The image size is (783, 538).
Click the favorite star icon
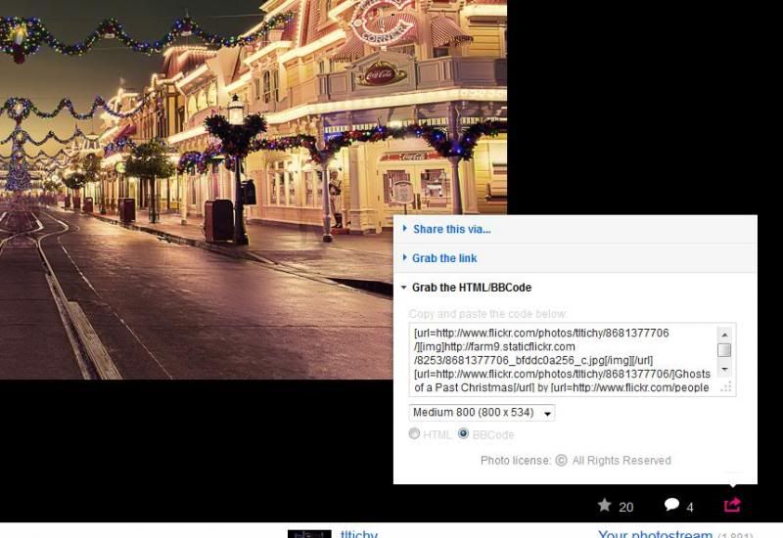click(x=604, y=505)
